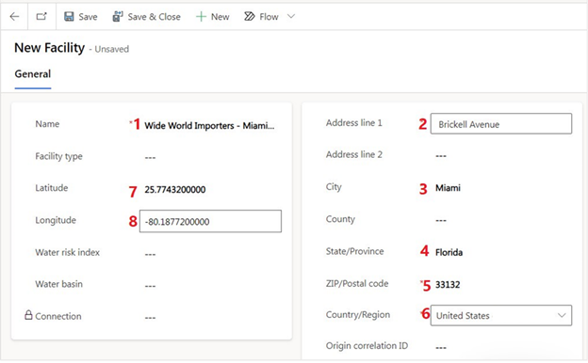This screenshot has width=588, height=363.
Task: Click the empty Origin correlation ID field
Action: [441, 348]
